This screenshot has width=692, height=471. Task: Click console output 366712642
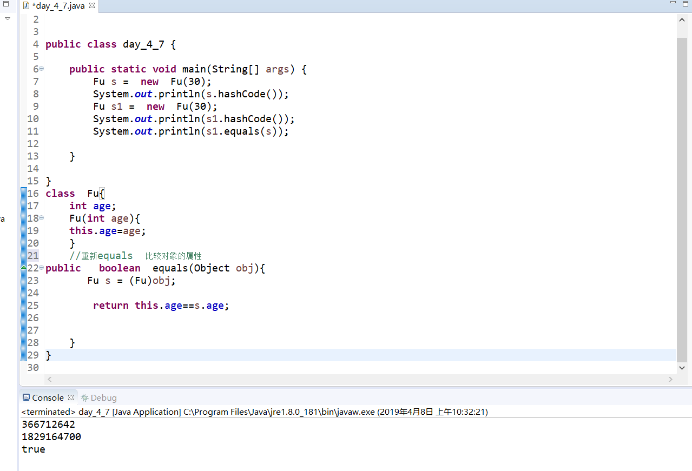[x=49, y=424]
